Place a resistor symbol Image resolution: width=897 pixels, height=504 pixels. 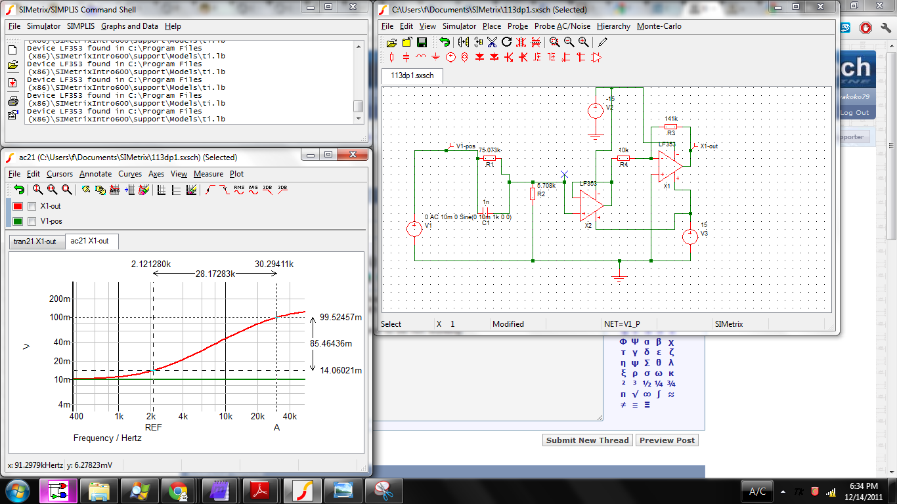(x=392, y=57)
